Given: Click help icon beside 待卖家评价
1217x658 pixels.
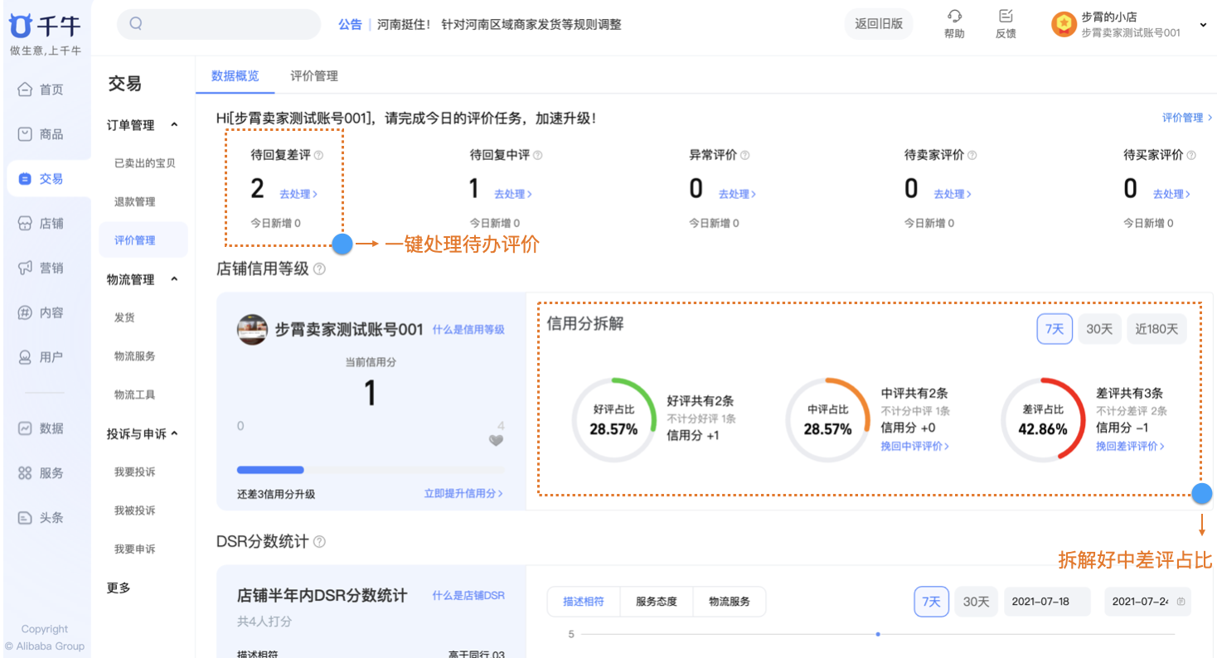Looking at the screenshot, I should tap(972, 155).
